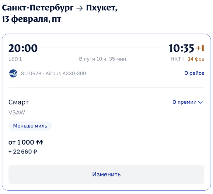Click the arrow between Санкт-Петербург and Пхукет
The image size is (213, 194).
(79, 9)
